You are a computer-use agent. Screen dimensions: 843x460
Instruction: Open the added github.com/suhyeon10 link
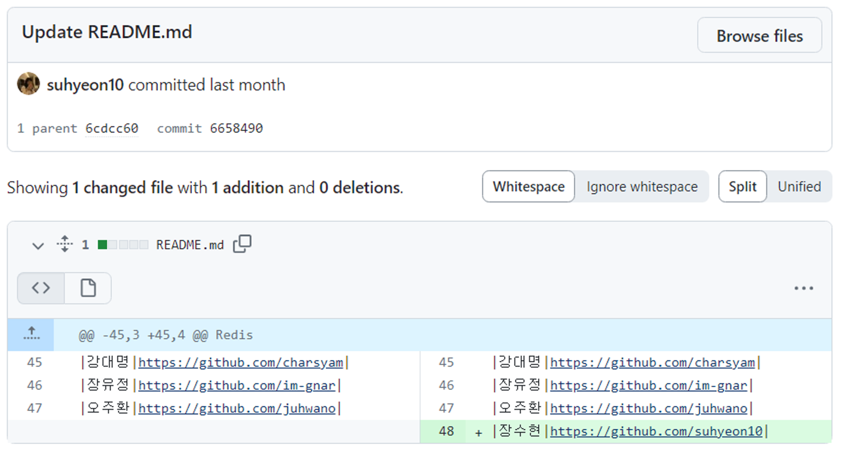tap(656, 431)
